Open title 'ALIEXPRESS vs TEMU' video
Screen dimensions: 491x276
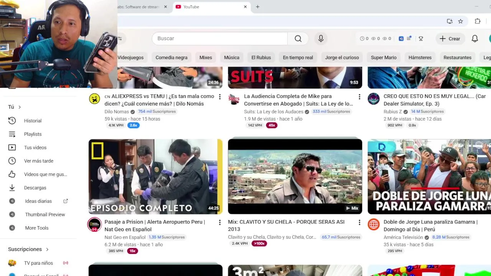pos(159,100)
